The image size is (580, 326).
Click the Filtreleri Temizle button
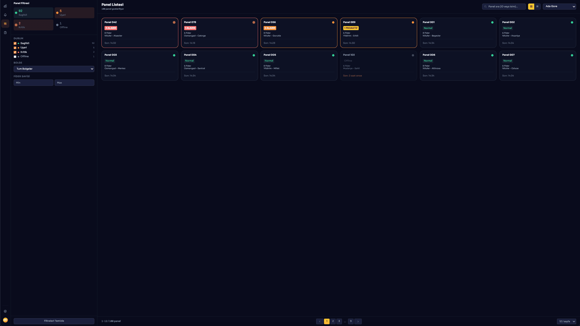coord(54,321)
